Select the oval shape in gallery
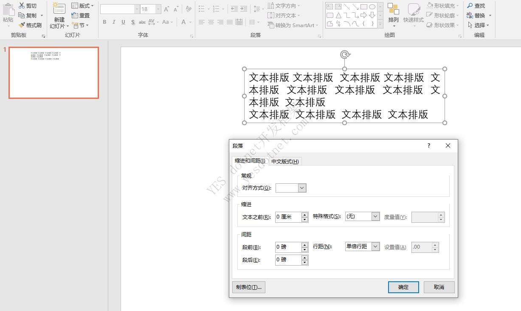Screen dimensions: 521x311 372,7
